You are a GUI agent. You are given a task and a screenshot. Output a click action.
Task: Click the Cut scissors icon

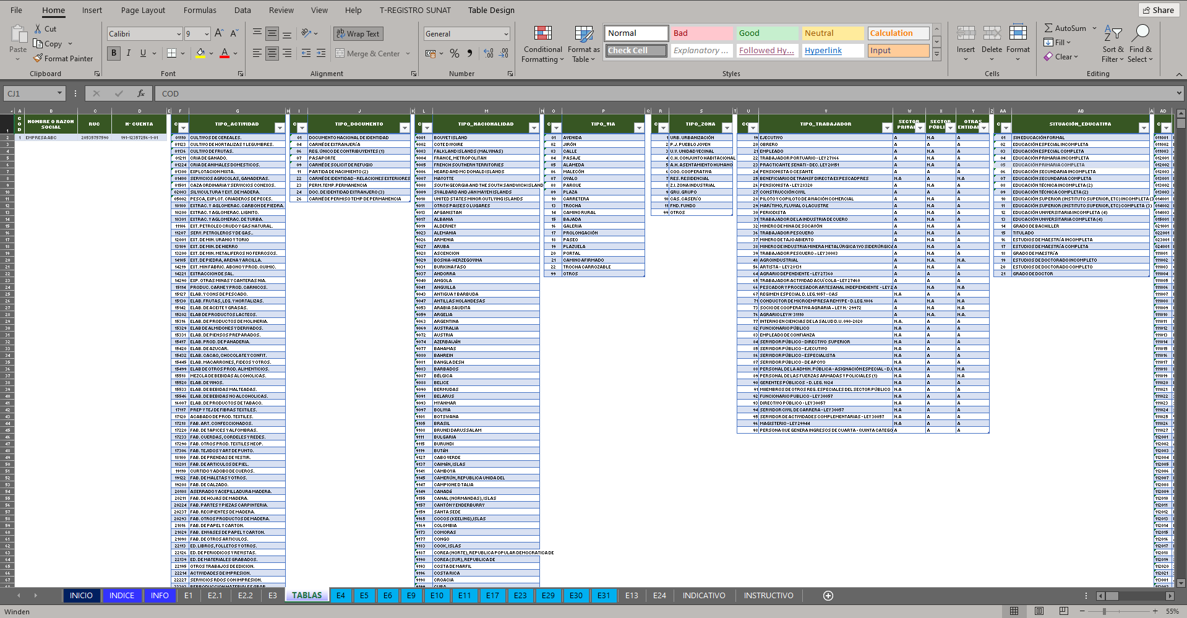tap(38, 28)
